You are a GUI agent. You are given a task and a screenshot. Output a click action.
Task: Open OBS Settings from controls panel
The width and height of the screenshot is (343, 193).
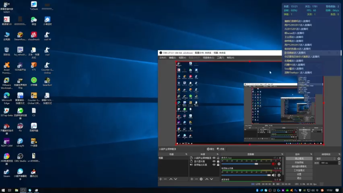299,175
